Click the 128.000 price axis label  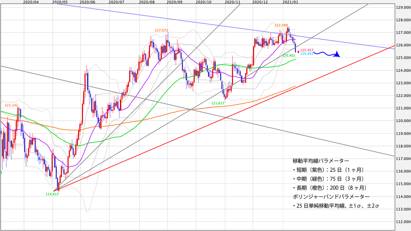403,20
